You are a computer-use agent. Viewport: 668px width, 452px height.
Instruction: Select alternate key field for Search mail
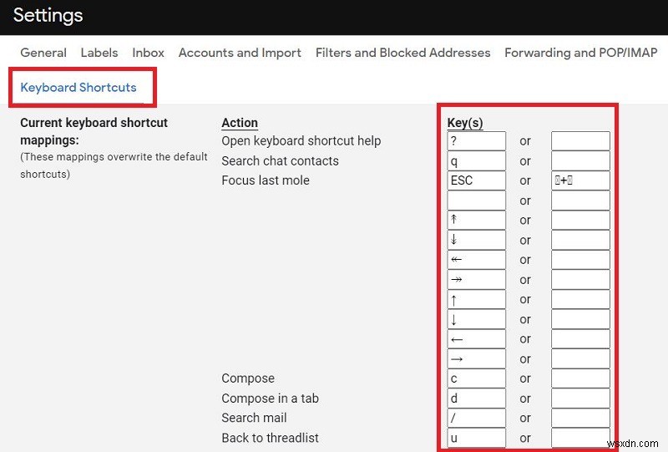click(x=580, y=418)
